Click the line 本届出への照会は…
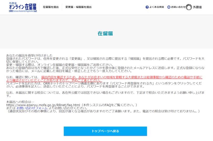 point(20,102)
